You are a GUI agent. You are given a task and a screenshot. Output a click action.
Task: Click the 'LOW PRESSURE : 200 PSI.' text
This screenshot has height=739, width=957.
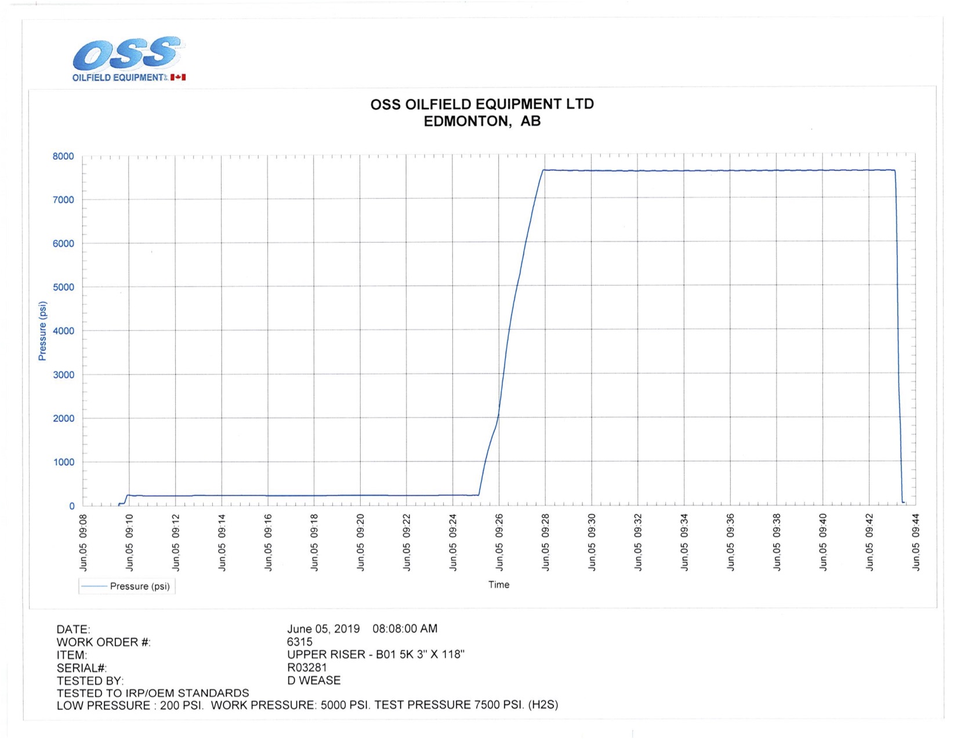point(130,706)
